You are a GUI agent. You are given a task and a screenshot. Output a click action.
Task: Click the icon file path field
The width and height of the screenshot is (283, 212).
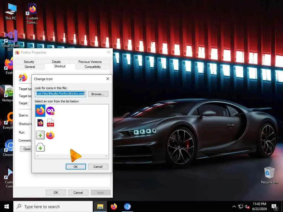60,94
